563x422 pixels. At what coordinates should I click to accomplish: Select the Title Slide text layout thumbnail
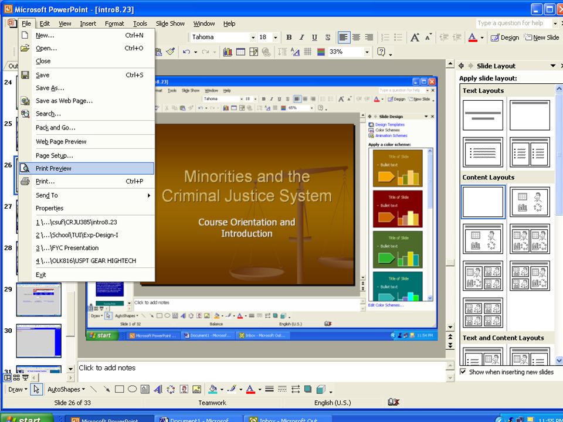483,115
